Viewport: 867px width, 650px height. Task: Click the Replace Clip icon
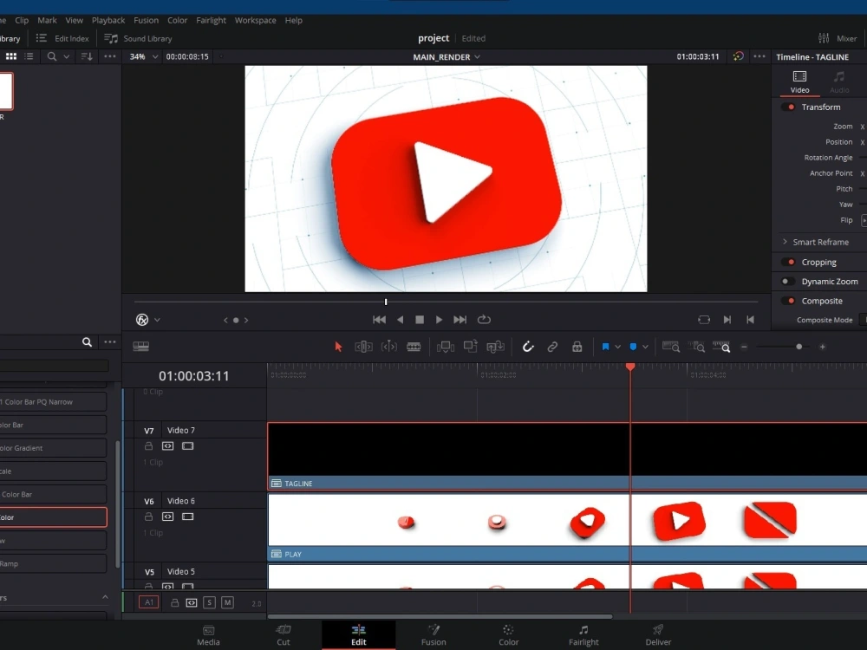[495, 347]
